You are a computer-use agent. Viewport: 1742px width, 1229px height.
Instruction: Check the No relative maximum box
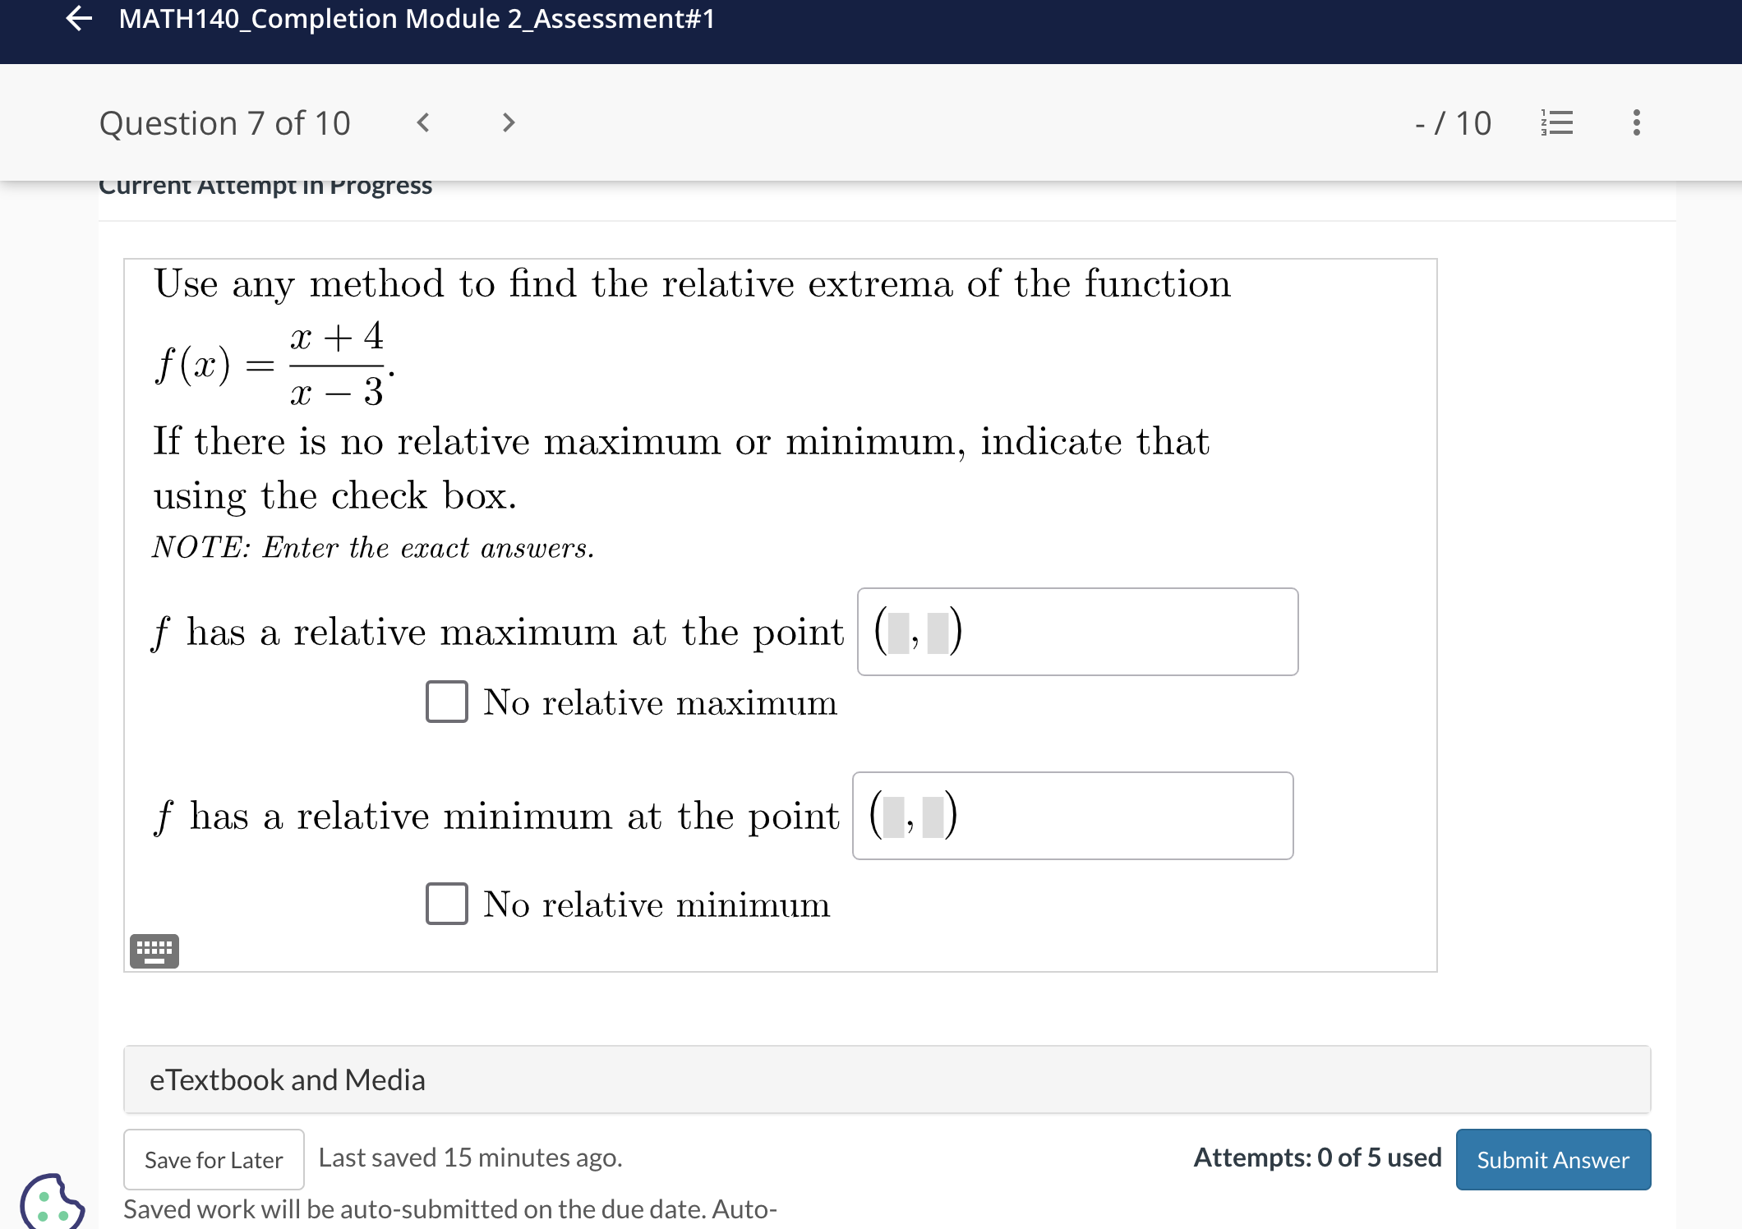coord(447,702)
